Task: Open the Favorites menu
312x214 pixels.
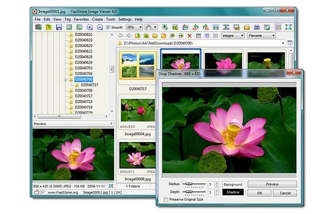Action: [81, 20]
